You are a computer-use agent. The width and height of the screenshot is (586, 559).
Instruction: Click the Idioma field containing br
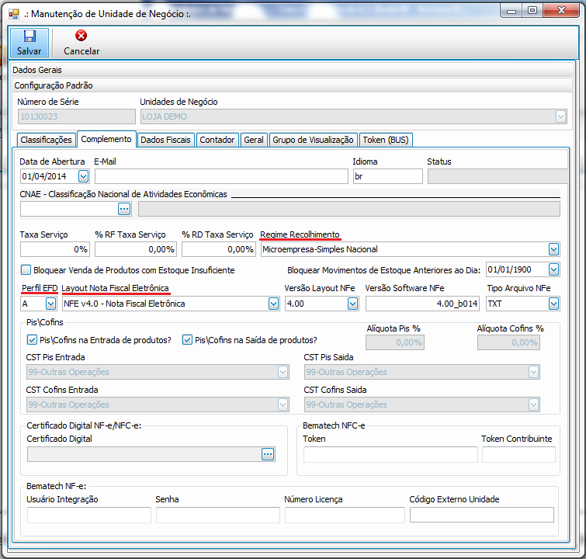pyautogui.click(x=388, y=176)
